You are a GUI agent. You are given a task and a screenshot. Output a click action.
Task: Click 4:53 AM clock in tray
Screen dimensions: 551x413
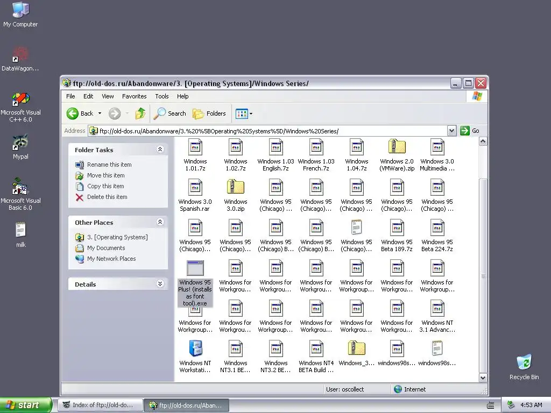531,405
